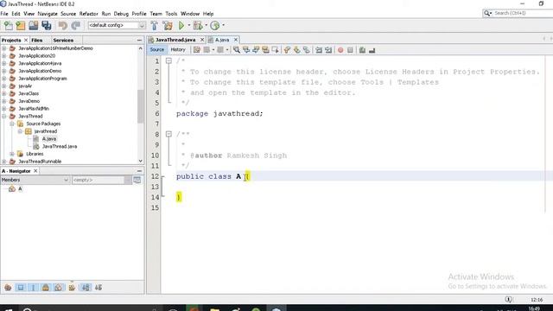Toggle Show Inherited Members in Navigator
This screenshot has height=311, width=553.
click(x=8, y=288)
